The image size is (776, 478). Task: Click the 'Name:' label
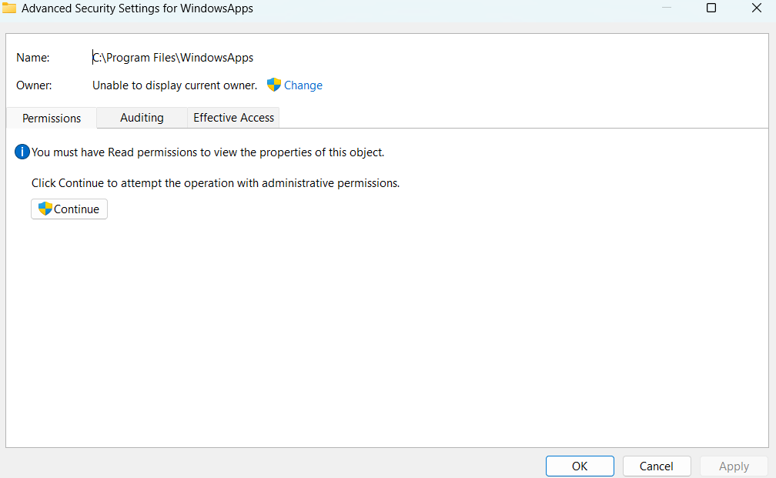point(33,58)
